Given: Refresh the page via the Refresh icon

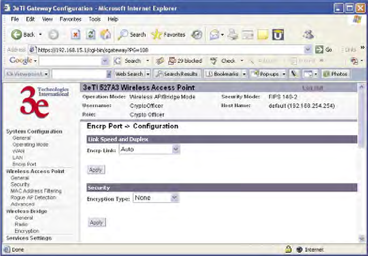Looking at the screenshot, I should click(x=91, y=35).
